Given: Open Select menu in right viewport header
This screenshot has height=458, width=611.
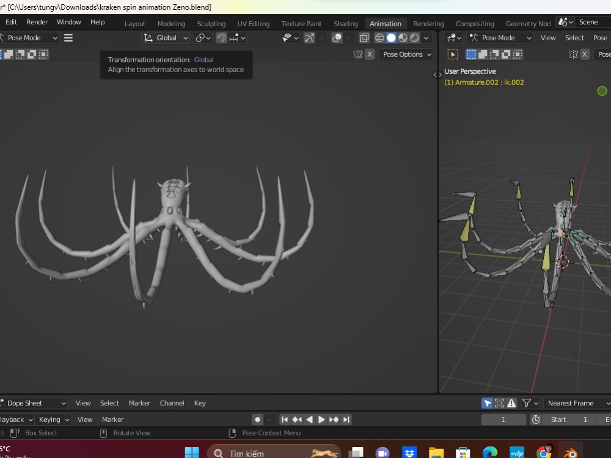Looking at the screenshot, I should click(574, 38).
